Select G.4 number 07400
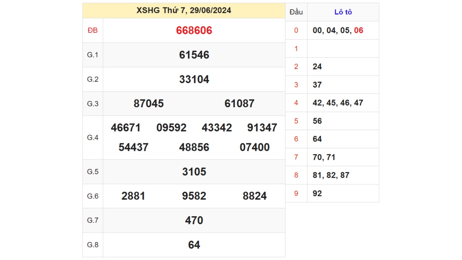Image resolution: width=462 pixels, height=260 pixels. click(x=255, y=147)
